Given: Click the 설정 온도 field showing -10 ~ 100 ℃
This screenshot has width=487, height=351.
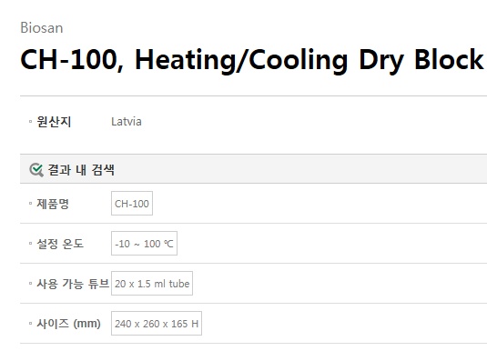Looking at the screenshot, I should [144, 244].
